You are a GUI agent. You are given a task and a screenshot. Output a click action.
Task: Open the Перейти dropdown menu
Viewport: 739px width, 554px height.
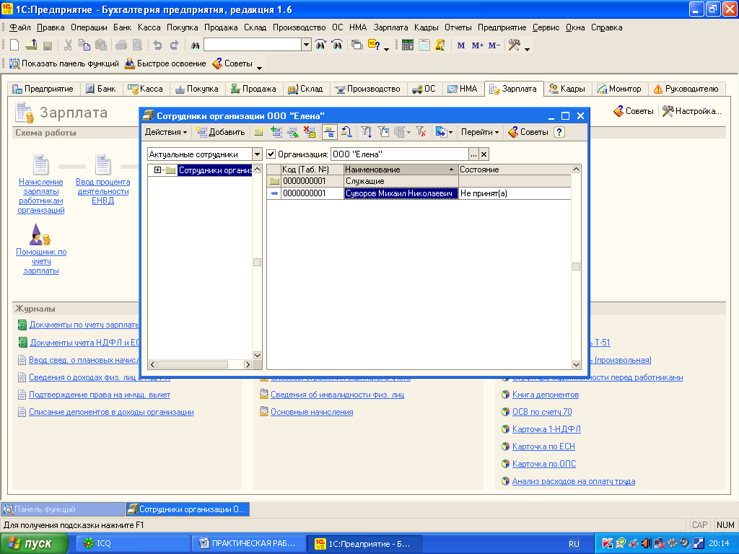point(480,133)
